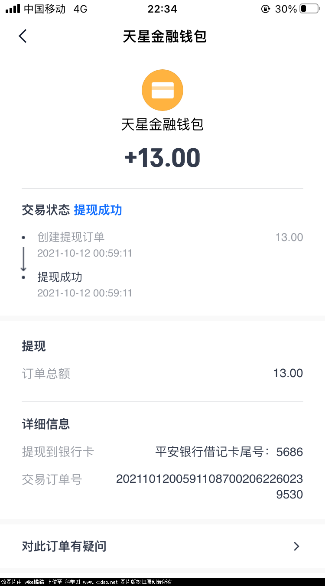Tap the transaction order number value

click(x=210, y=487)
